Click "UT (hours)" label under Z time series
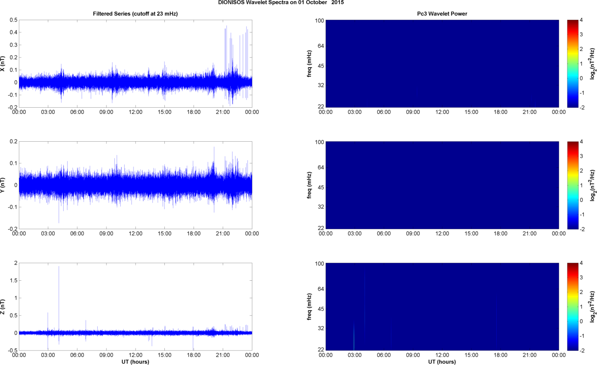Viewport: 597px width, 365px height. click(x=136, y=361)
